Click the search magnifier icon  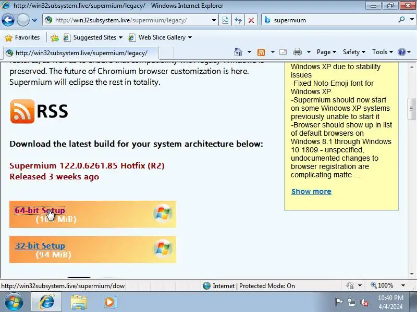tap(401, 20)
